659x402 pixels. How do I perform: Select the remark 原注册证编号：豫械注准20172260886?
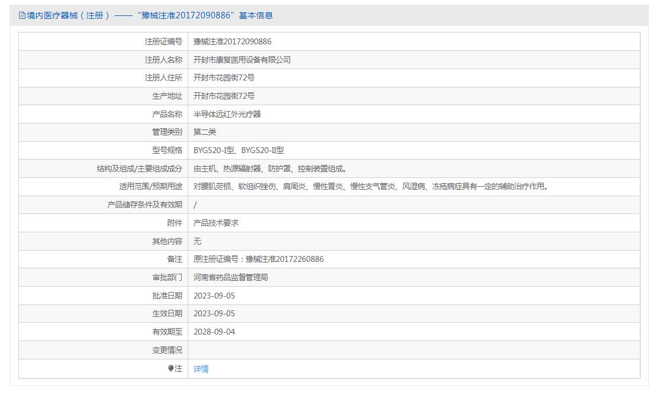point(259,259)
